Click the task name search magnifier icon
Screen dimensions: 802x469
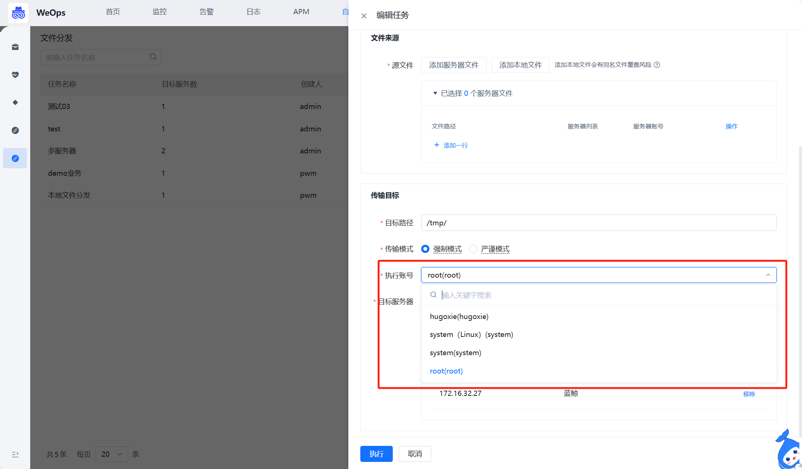tap(153, 57)
